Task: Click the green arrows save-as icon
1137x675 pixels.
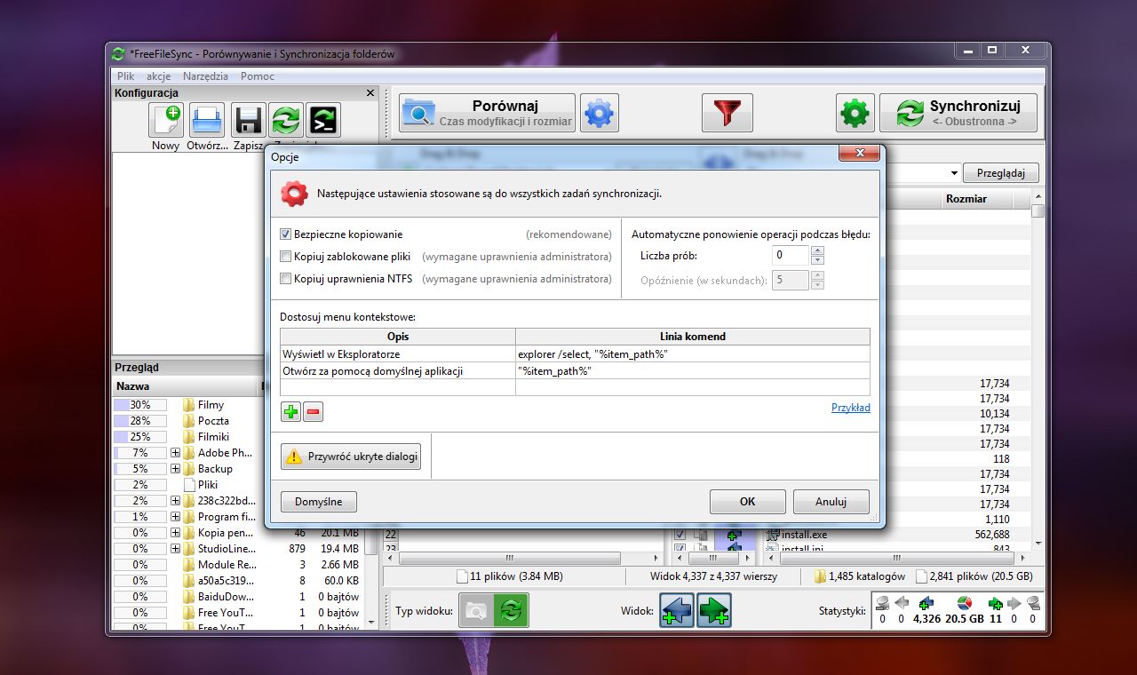Action: click(286, 120)
